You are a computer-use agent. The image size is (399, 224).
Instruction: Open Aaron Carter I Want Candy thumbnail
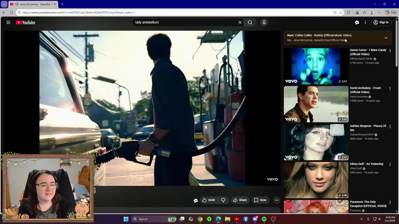click(x=316, y=66)
